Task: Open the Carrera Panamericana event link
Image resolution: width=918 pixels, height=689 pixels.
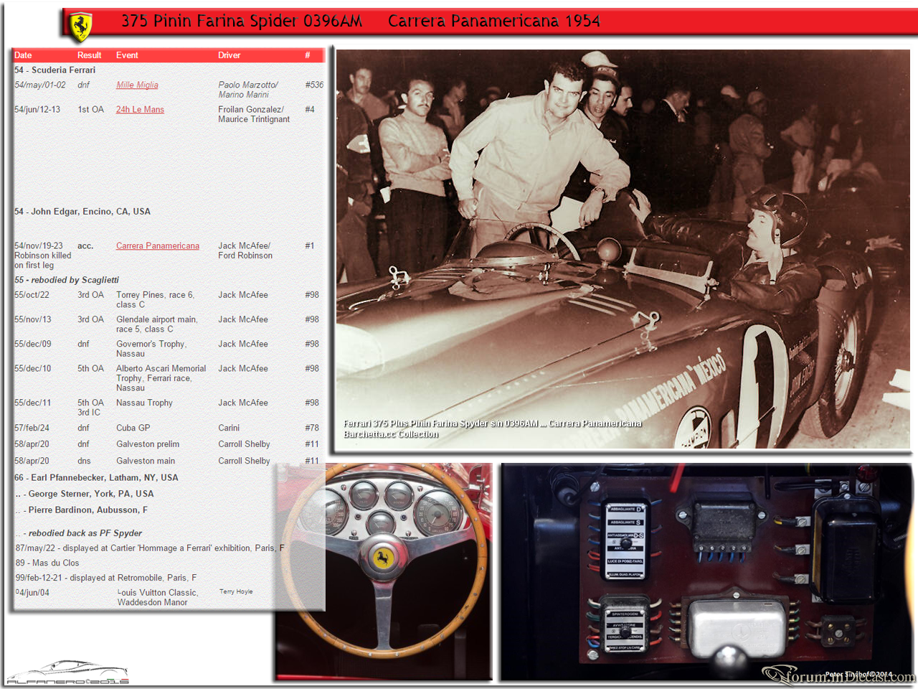Action: [x=158, y=245]
